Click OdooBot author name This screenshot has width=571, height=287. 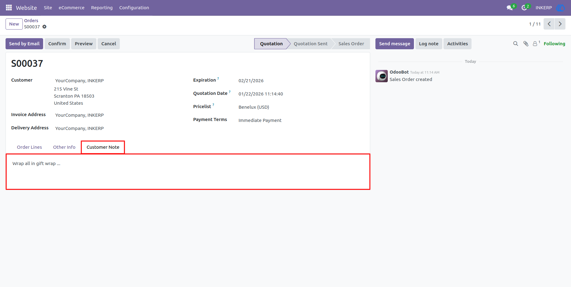399,72
